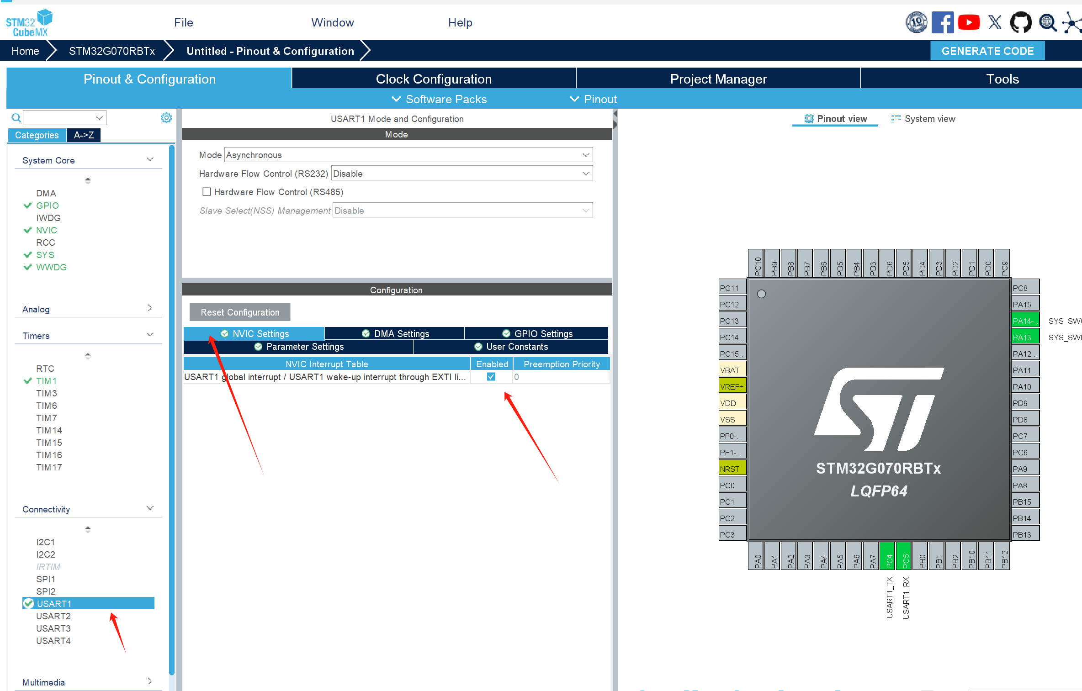Open Hardware Flow Control (RS232) dropdown

[461, 174]
